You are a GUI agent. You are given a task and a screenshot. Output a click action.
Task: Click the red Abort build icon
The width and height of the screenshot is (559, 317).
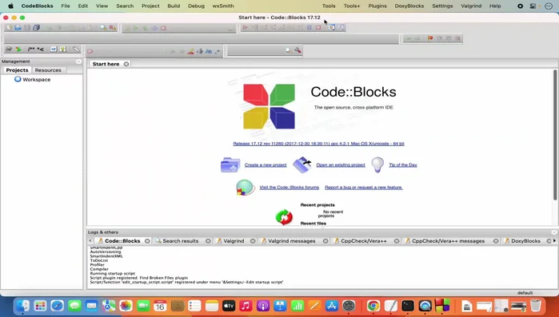pos(163,28)
